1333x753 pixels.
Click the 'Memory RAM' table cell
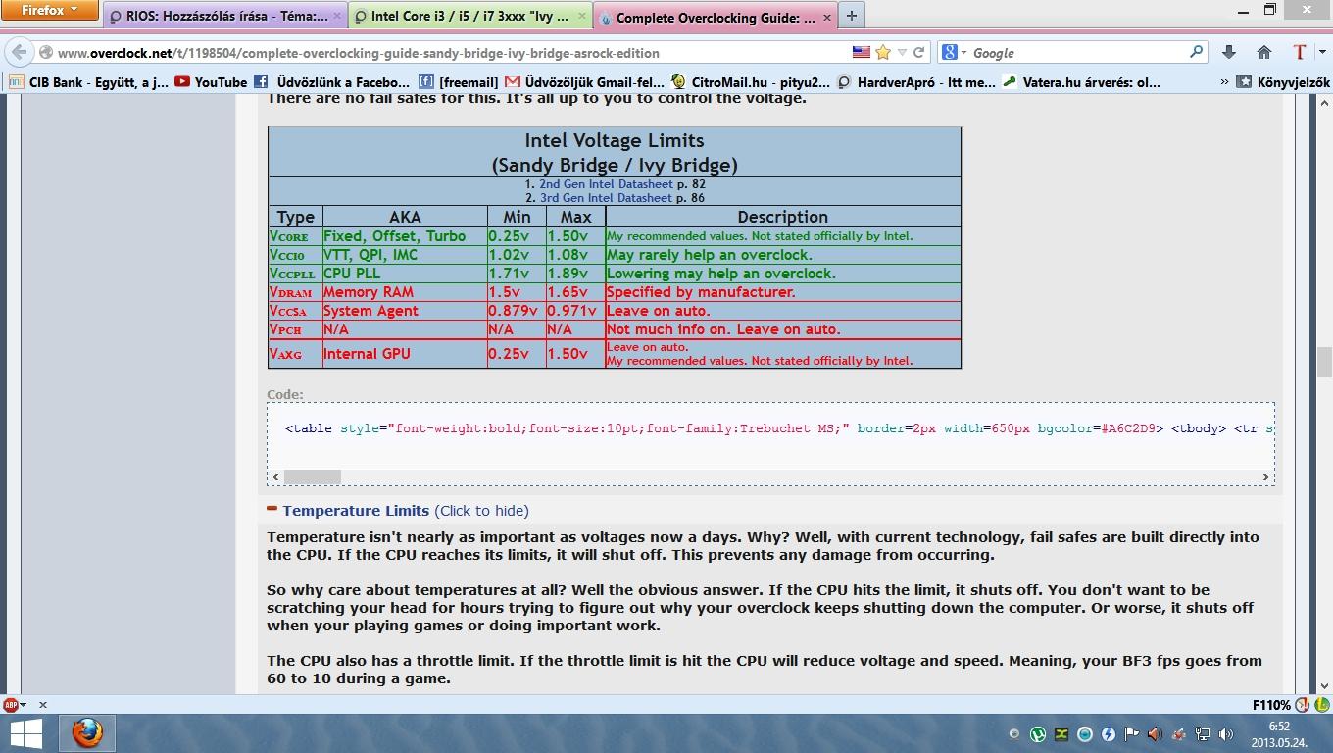[405, 292]
